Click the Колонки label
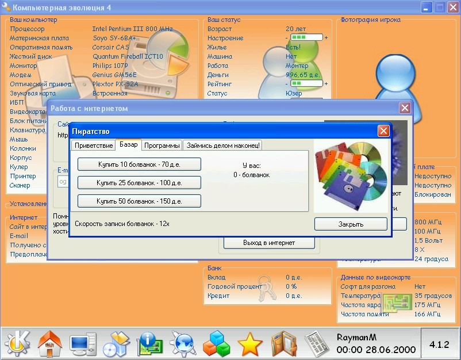 (23, 148)
